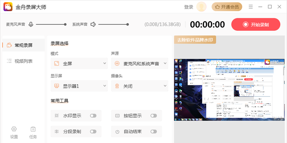287x143 pixels.
Task: Click the sound source icon
Action: pos(117,64)
